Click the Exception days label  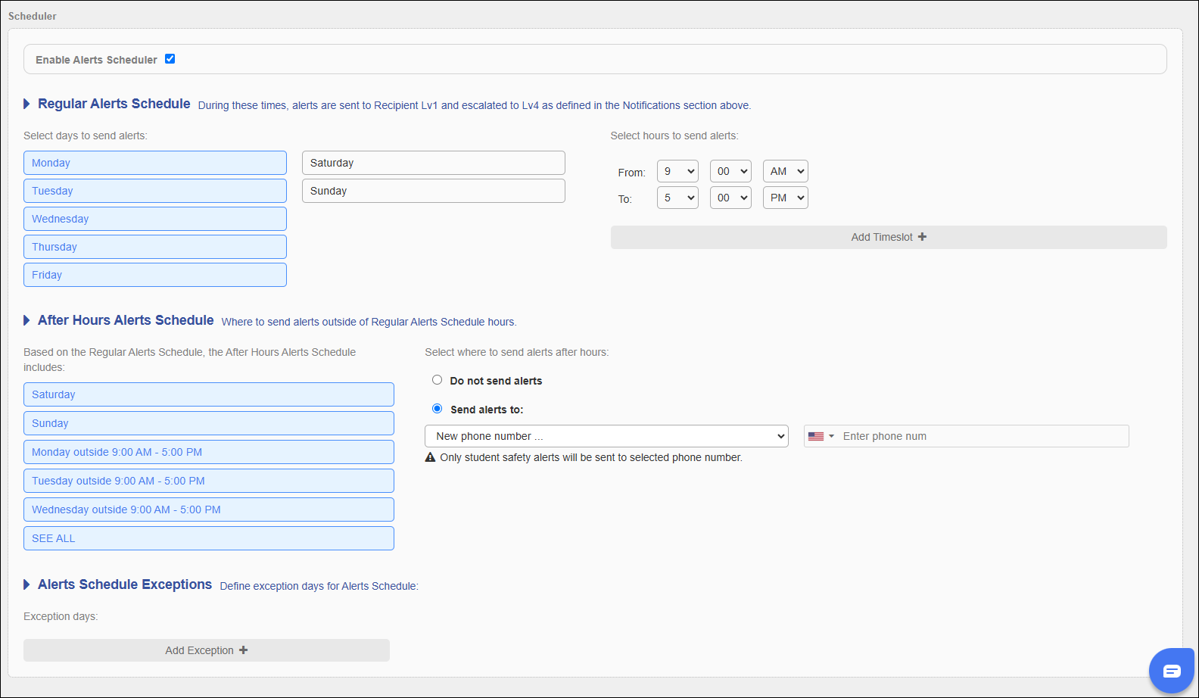(x=61, y=616)
